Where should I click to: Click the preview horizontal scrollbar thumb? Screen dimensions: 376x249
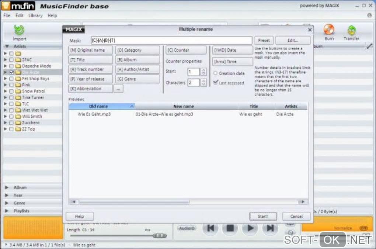[134, 202]
